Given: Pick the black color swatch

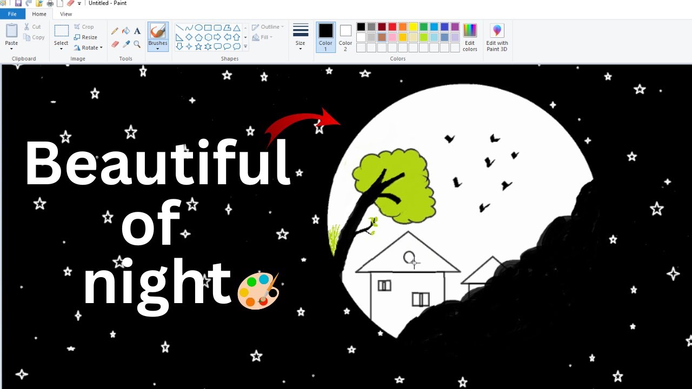Looking at the screenshot, I should point(361,26).
